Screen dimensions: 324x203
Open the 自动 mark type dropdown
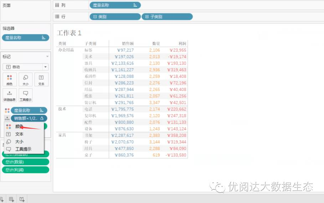tap(25, 67)
